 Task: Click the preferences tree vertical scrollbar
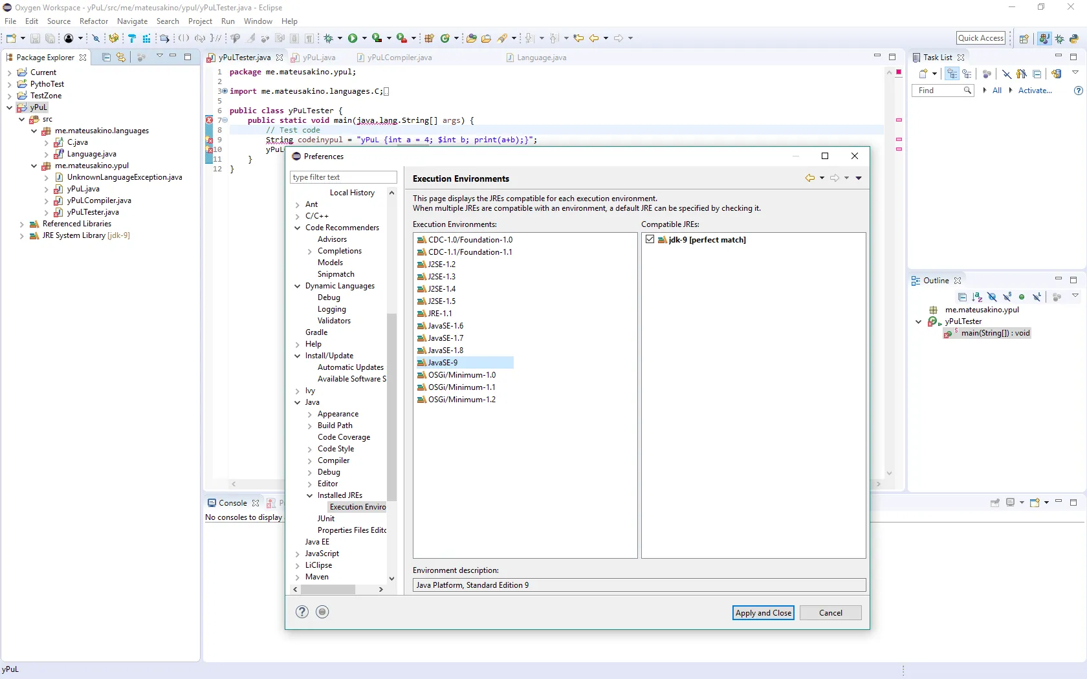tap(391, 407)
